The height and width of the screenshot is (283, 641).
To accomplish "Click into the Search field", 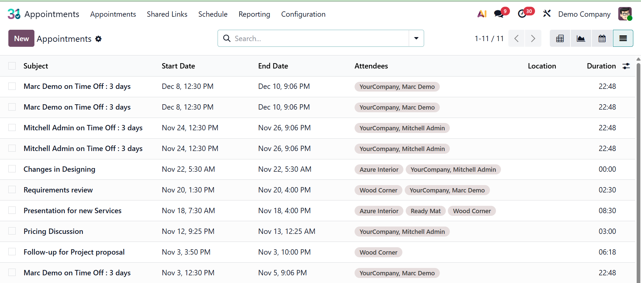I will click(x=317, y=38).
